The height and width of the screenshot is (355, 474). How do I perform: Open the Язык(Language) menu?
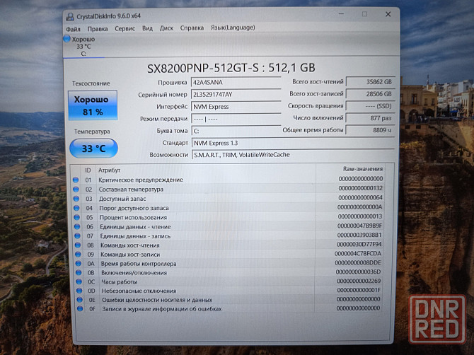point(233,28)
